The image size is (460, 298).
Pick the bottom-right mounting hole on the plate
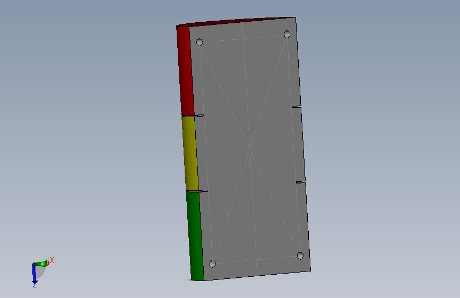point(300,256)
